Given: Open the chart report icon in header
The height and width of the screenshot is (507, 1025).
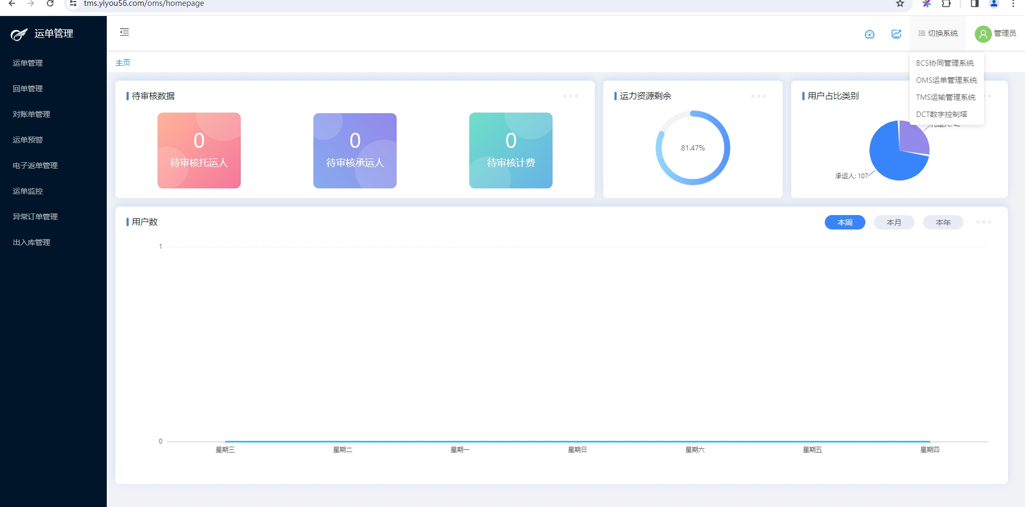Looking at the screenshot, I should pos(896,34).
